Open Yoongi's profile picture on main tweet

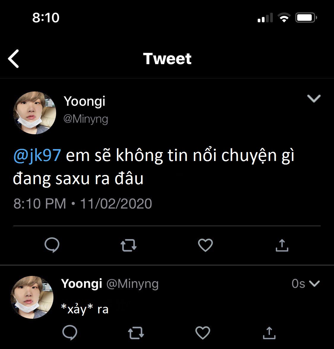coord(35,113)
